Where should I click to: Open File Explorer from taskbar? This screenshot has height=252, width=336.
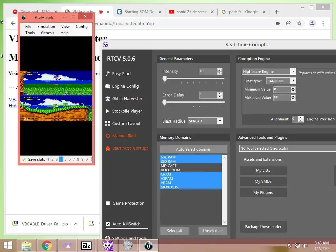coord(26,245)
